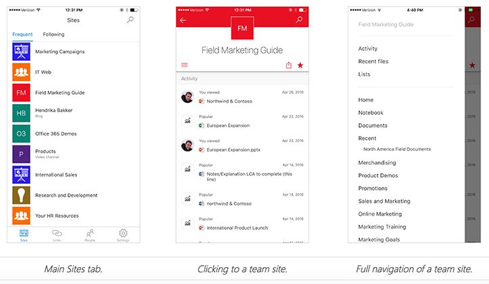Screen dimensions: 489x284
Task: Open Products Video channel entry
Action: tap(47, 154)
